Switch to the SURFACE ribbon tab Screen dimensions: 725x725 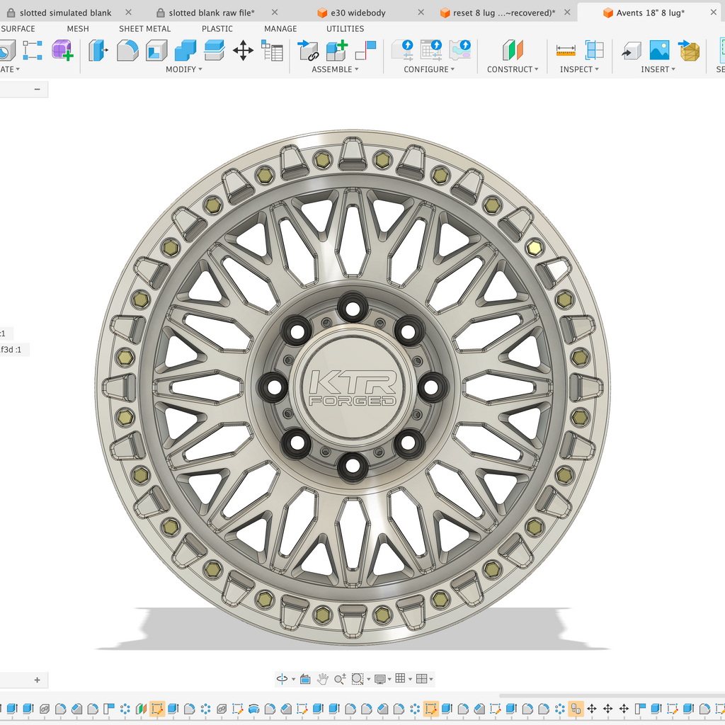pyautogui.click(x=18, y=28)
